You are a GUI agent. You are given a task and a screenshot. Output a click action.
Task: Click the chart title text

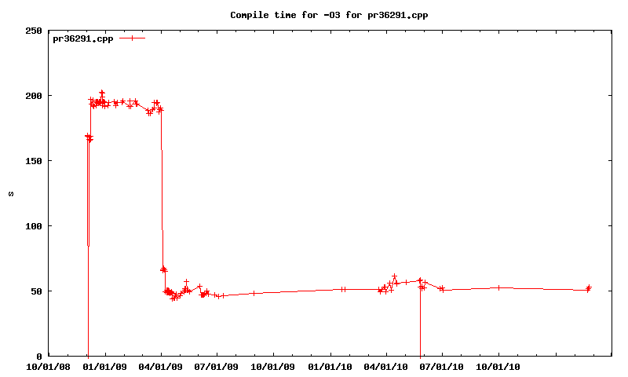click(328, 15)
